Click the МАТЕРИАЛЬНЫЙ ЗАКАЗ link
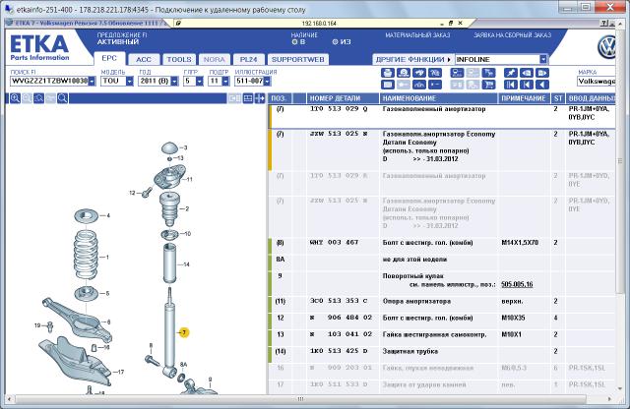The height and width of the screenshot is (409, 630). [x=417, y=35]
